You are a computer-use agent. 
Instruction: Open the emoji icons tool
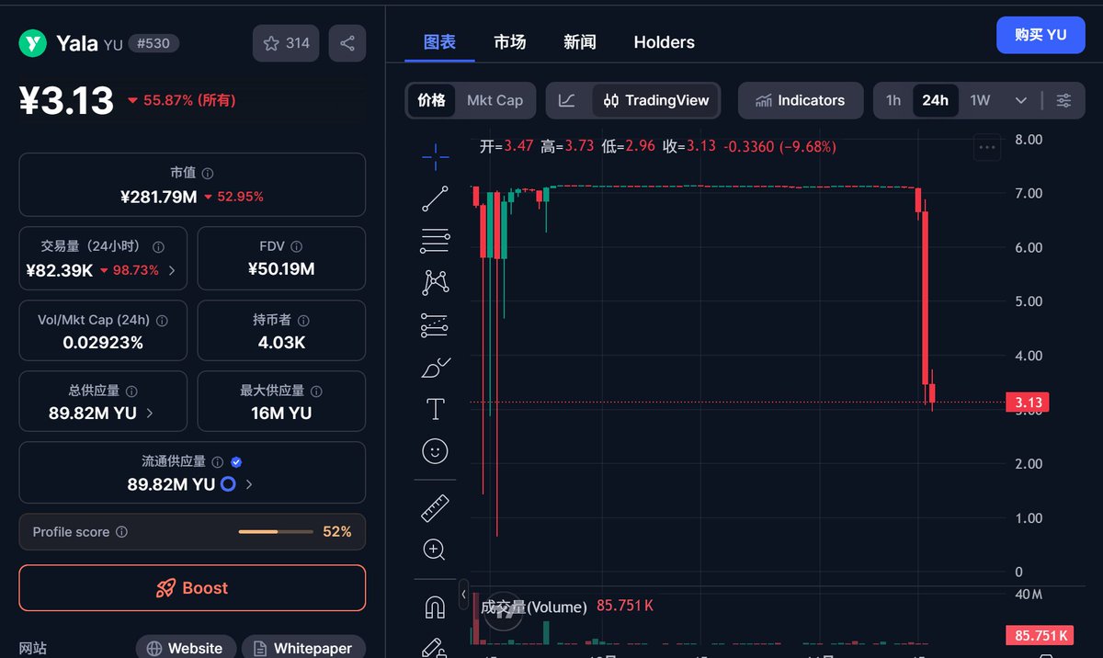(435, 451)
